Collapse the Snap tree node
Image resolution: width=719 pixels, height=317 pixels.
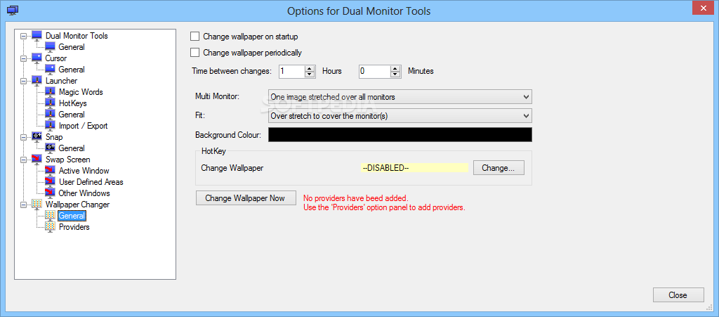click(24, 137)
